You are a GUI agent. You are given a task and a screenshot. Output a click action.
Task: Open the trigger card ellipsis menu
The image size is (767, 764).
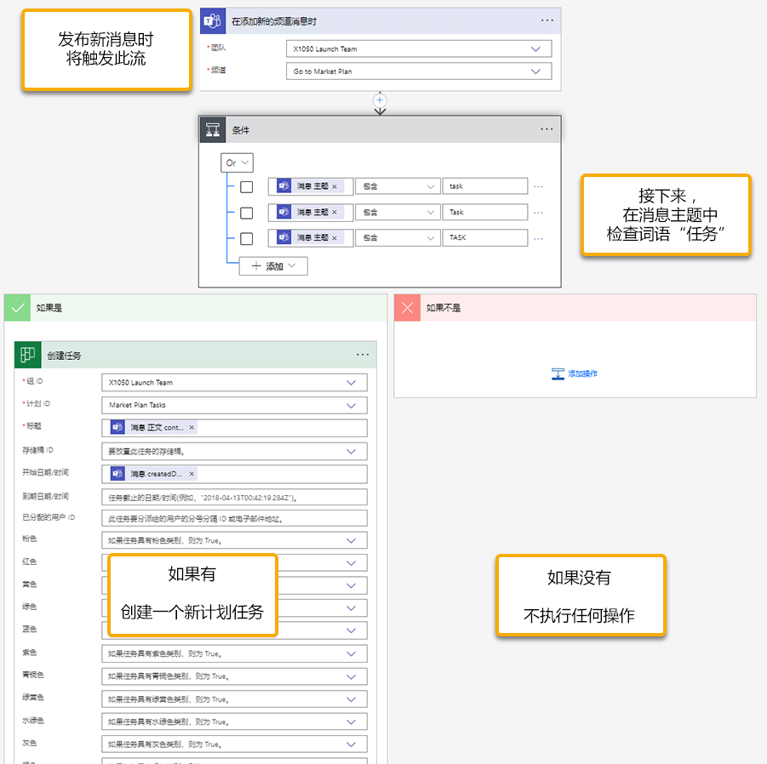click(x=547, y=20)
